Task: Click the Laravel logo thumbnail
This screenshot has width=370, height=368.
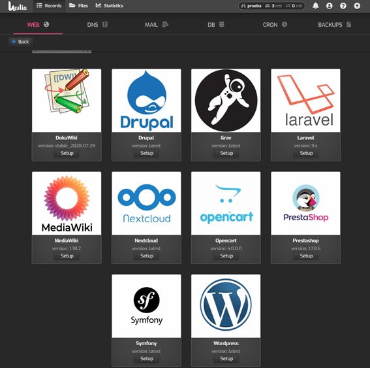Action: (x=305, y=101)
